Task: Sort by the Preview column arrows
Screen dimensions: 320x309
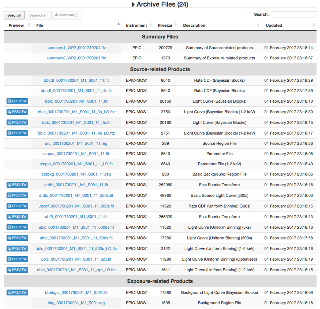Action: pos(29,25)
